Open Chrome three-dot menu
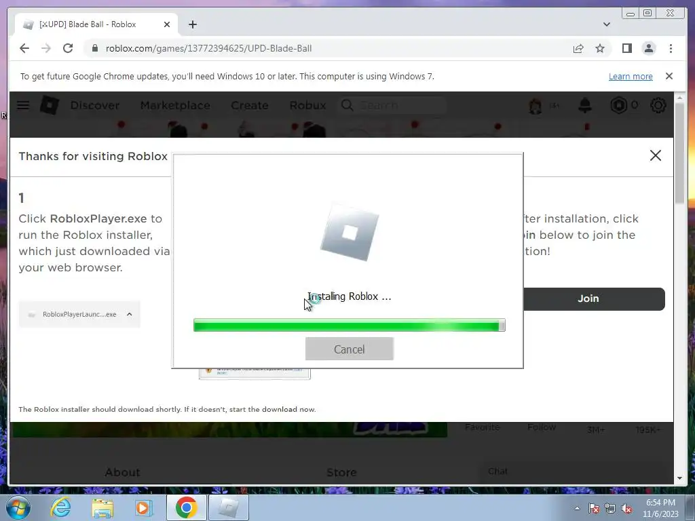The image size is (695, 521). [x=671, y=48]
